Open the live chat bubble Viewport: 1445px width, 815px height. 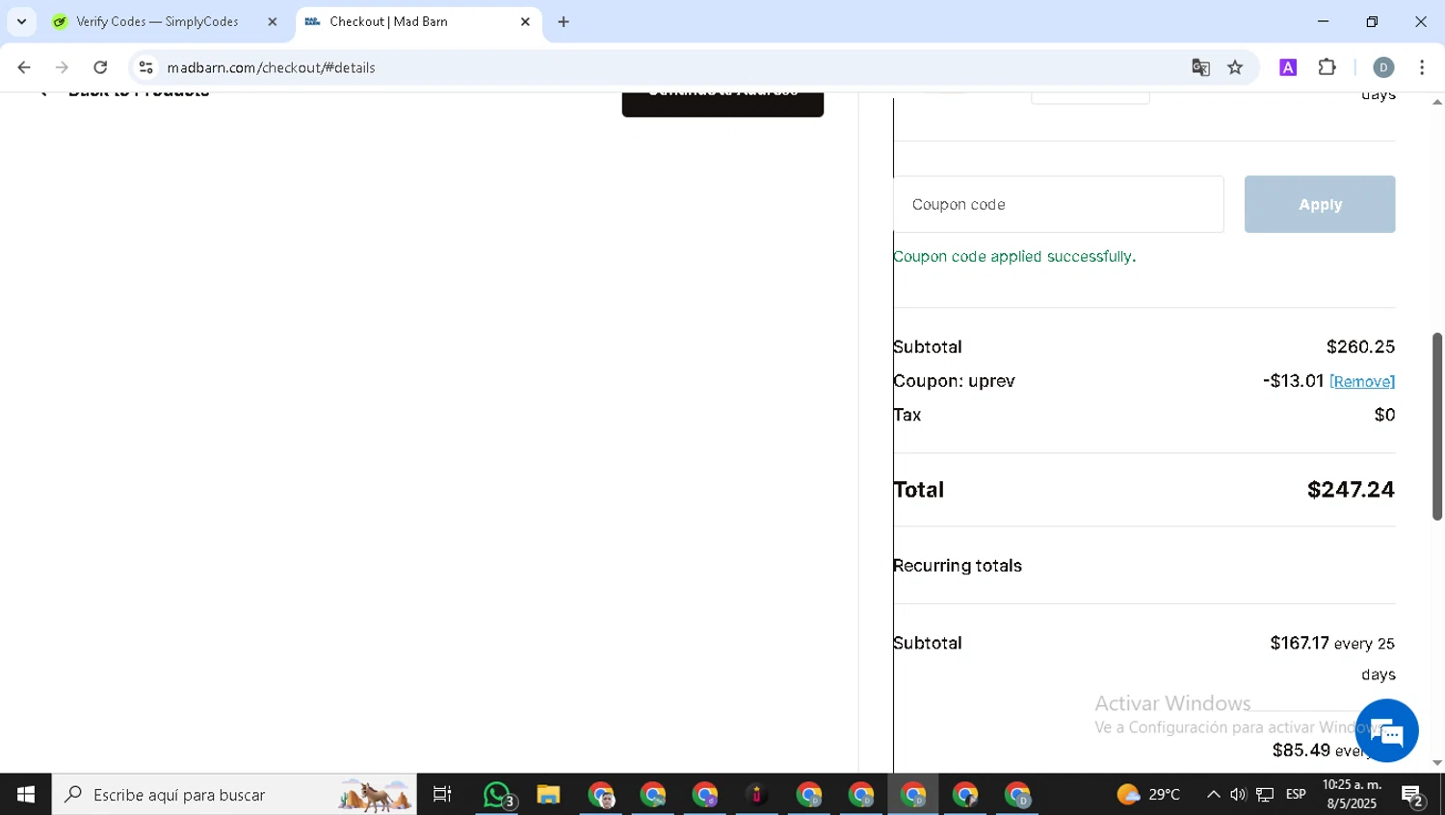tap(1387, 731)
